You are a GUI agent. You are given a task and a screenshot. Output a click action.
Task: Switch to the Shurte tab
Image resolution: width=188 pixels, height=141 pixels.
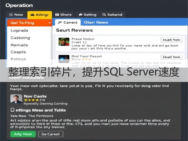63,15
